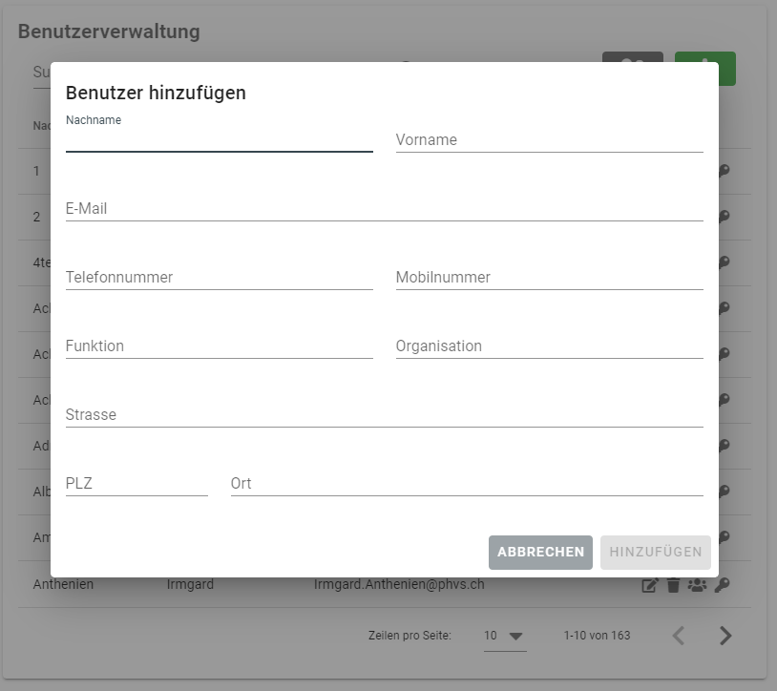Select the Organisation input field
This screenshot has height=691, width=777.
[x=549, y=345]
